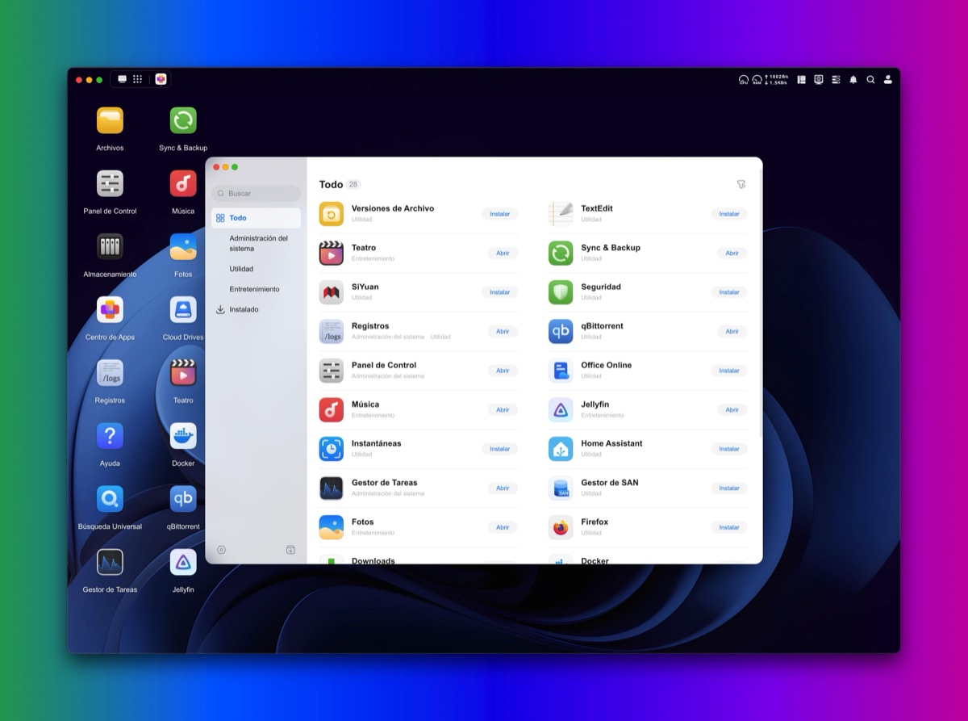This screenshot has height=721, width=968.
Task: Install the SiYuan app
Action: (499, 292)
